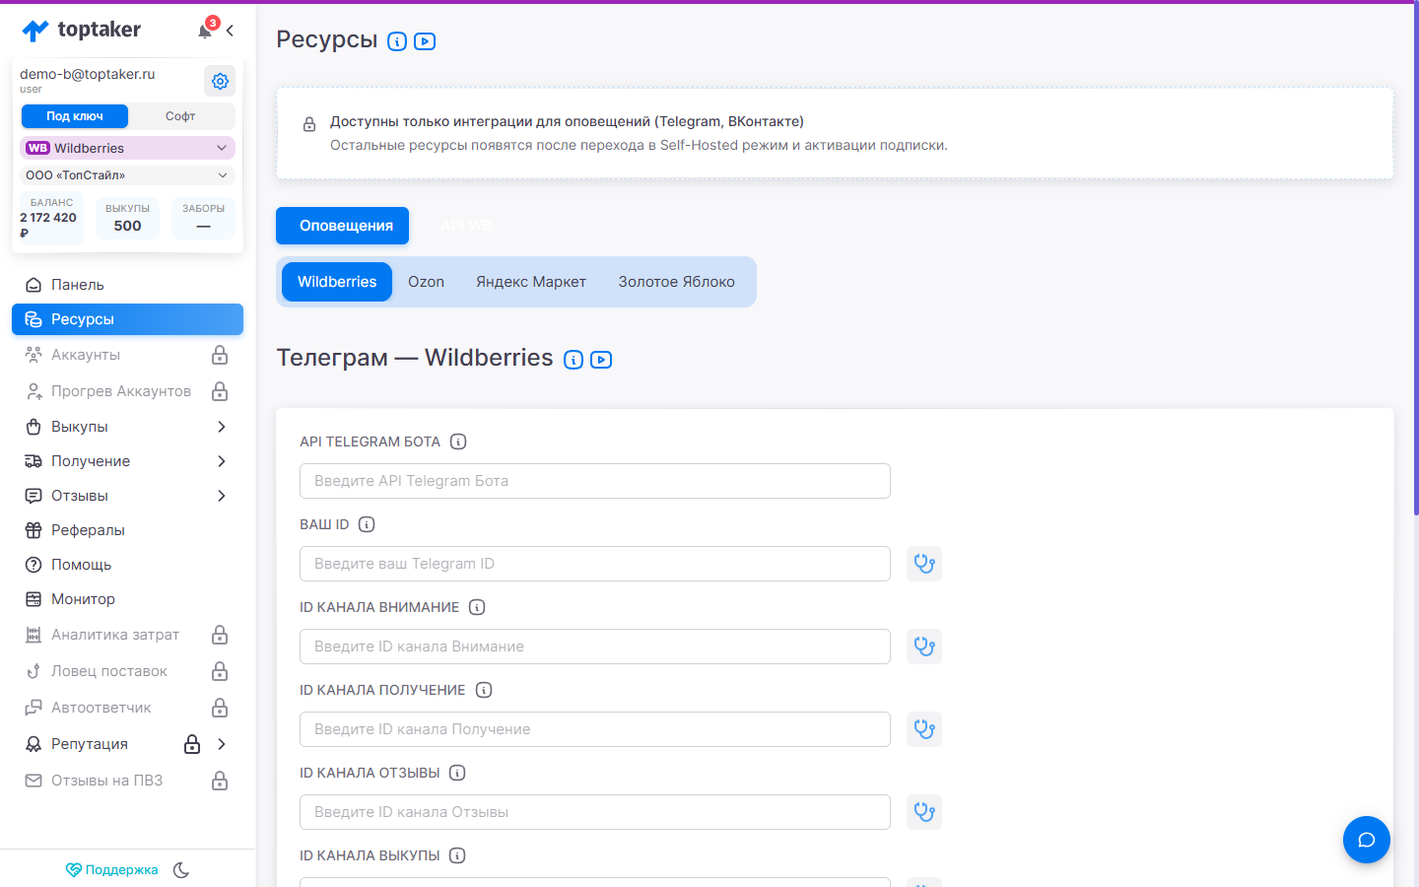1419x887 pixels.
Task: Open the support chat bubble button
Action: click(x=1367, y=840)
